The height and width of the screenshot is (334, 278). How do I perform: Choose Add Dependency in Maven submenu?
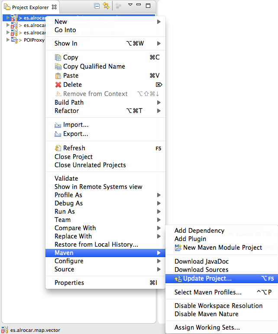(x=222, y=231)
